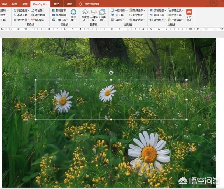Click the rotation handle above selection
The image size is (224, 189).
(x=111, y=73)
